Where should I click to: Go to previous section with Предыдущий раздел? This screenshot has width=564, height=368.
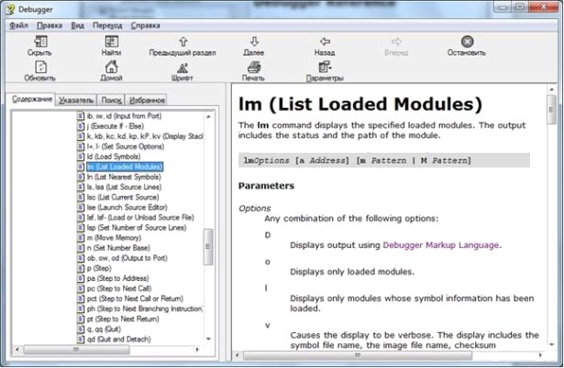tap(182, 42)
